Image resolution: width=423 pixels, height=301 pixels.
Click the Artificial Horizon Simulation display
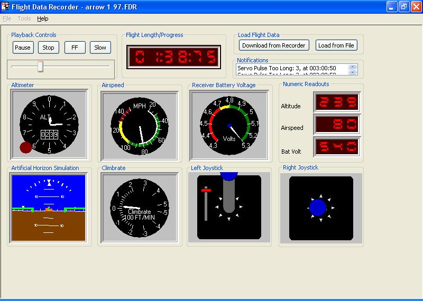pos(49,207)
